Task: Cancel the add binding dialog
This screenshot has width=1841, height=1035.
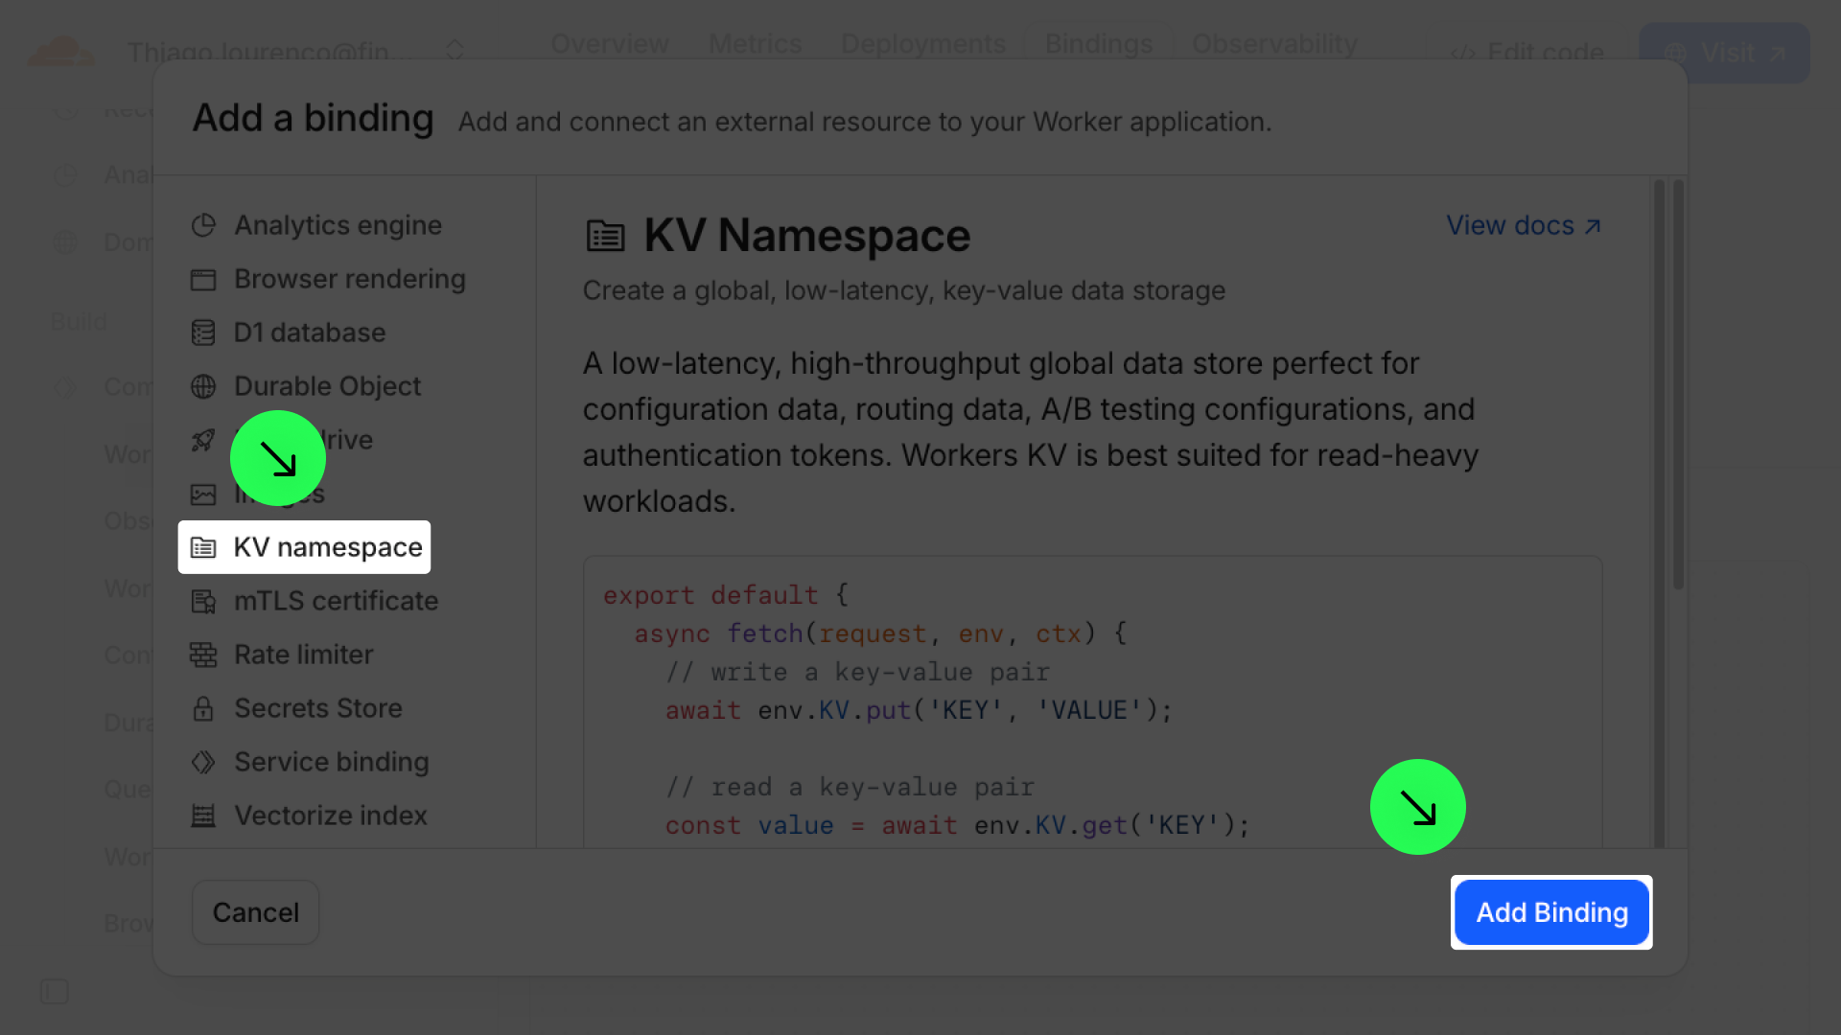Action: [255, 912]
